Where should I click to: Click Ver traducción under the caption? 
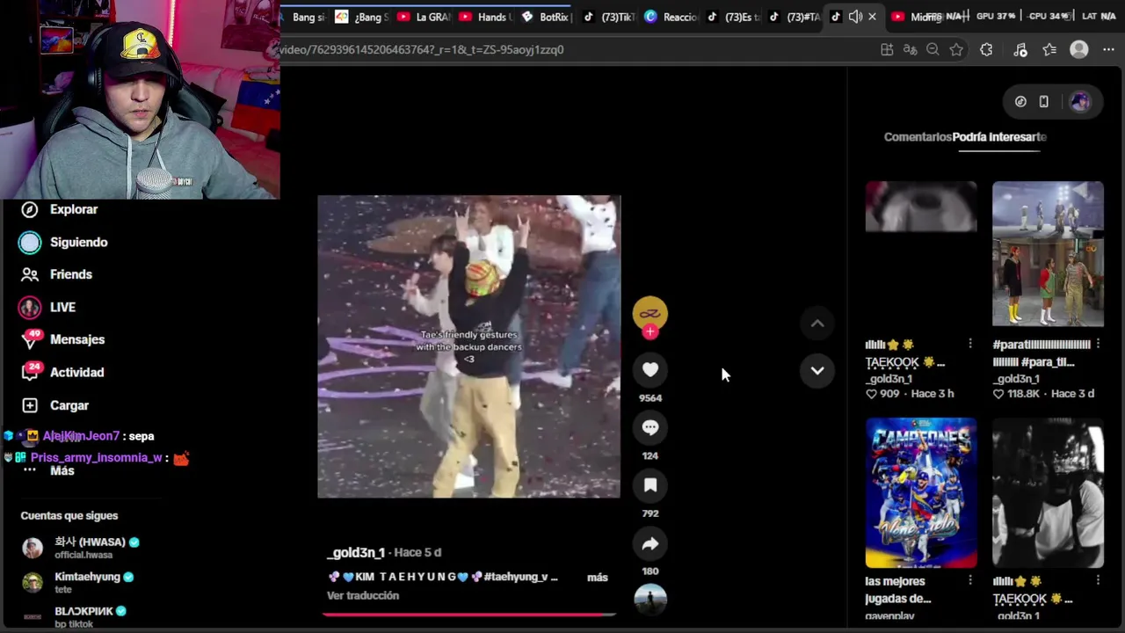tap(363, 595)
